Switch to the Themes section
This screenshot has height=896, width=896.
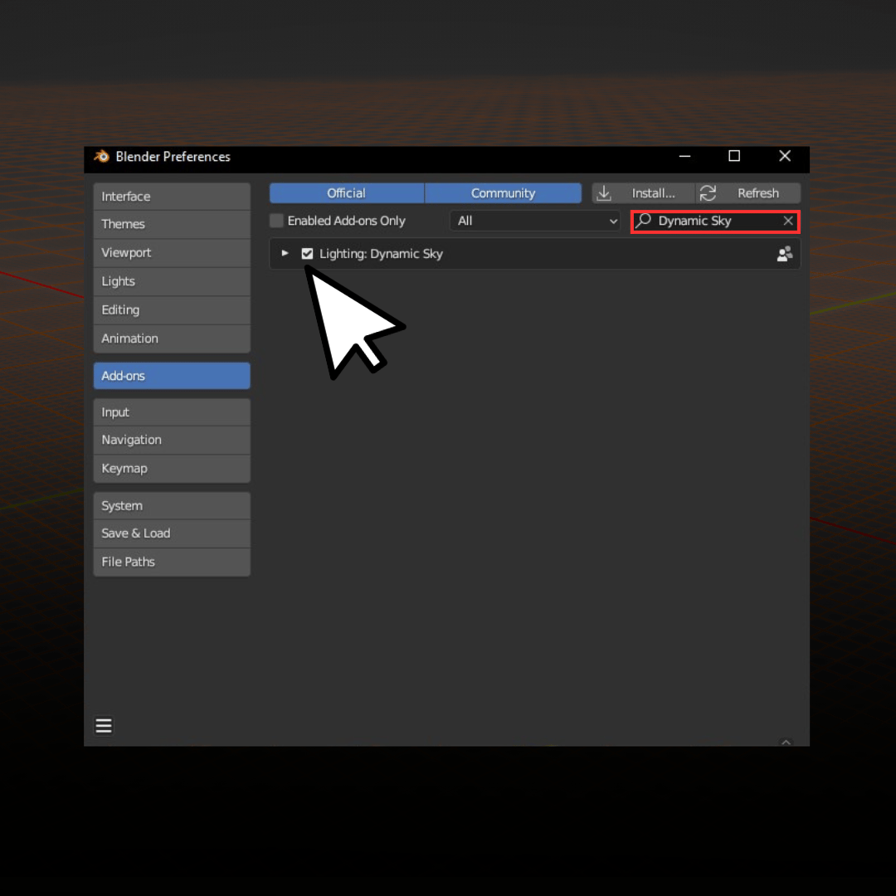point(172,224)
